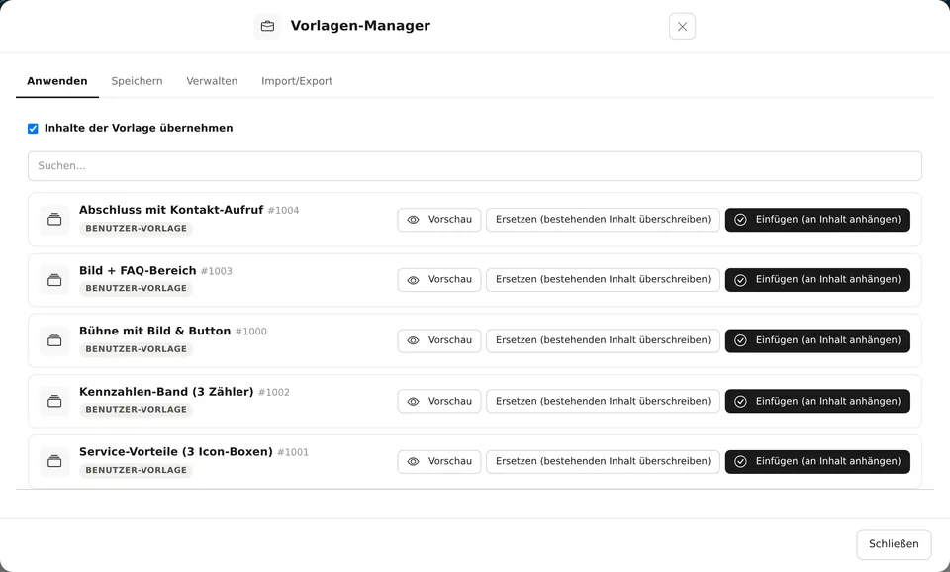Toggle Inhalte der Vorlage übernehmen checkbox
Viewport: 950px width, 572px height.
click(33, 129)
